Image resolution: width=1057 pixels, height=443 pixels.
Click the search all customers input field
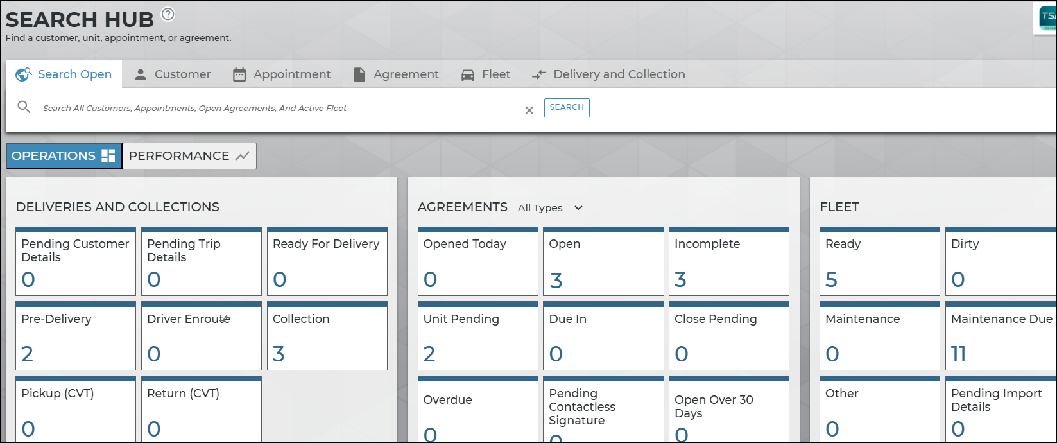click(x=279, y=108)
